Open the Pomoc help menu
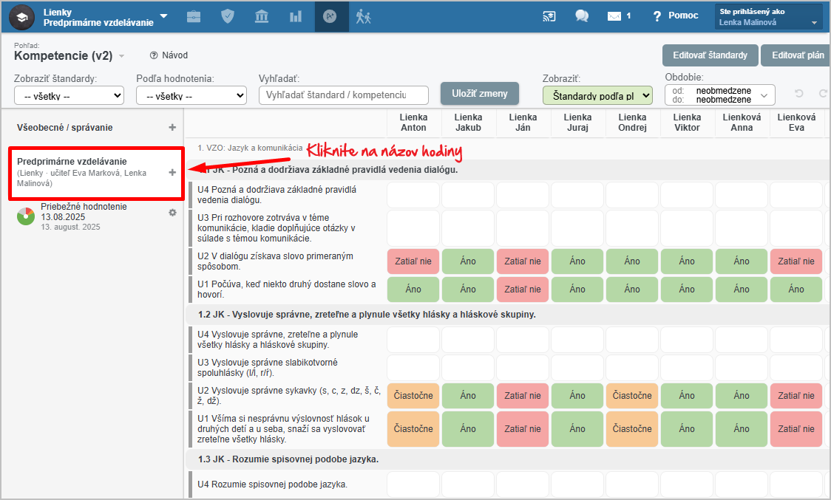The image size is (831, 500). (675, 16)
